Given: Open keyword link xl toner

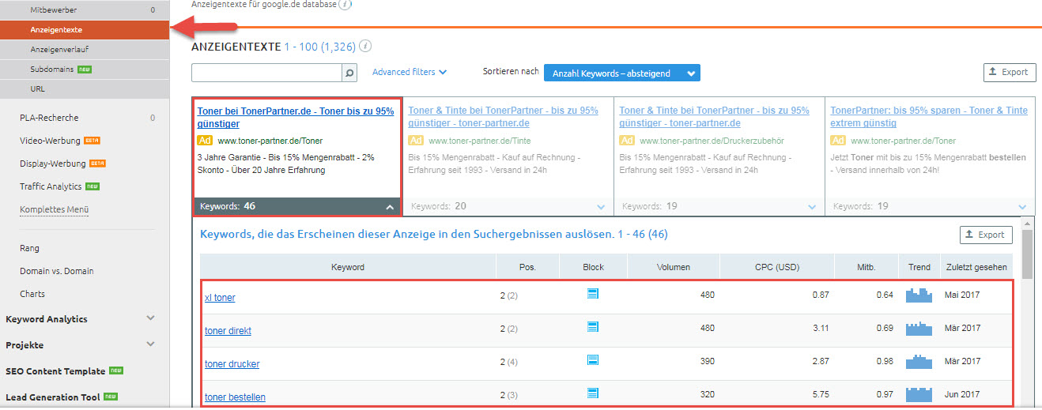Looking at the screenshot, I should pos(220,298).
